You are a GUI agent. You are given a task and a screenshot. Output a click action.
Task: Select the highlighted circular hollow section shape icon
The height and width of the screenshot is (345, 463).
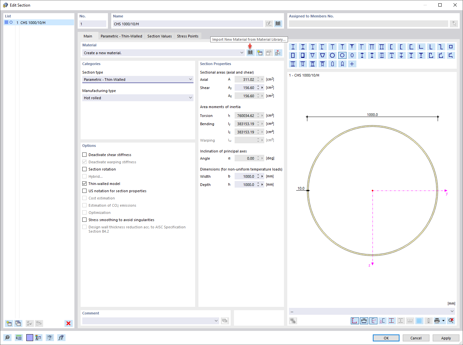pos(342,56)
